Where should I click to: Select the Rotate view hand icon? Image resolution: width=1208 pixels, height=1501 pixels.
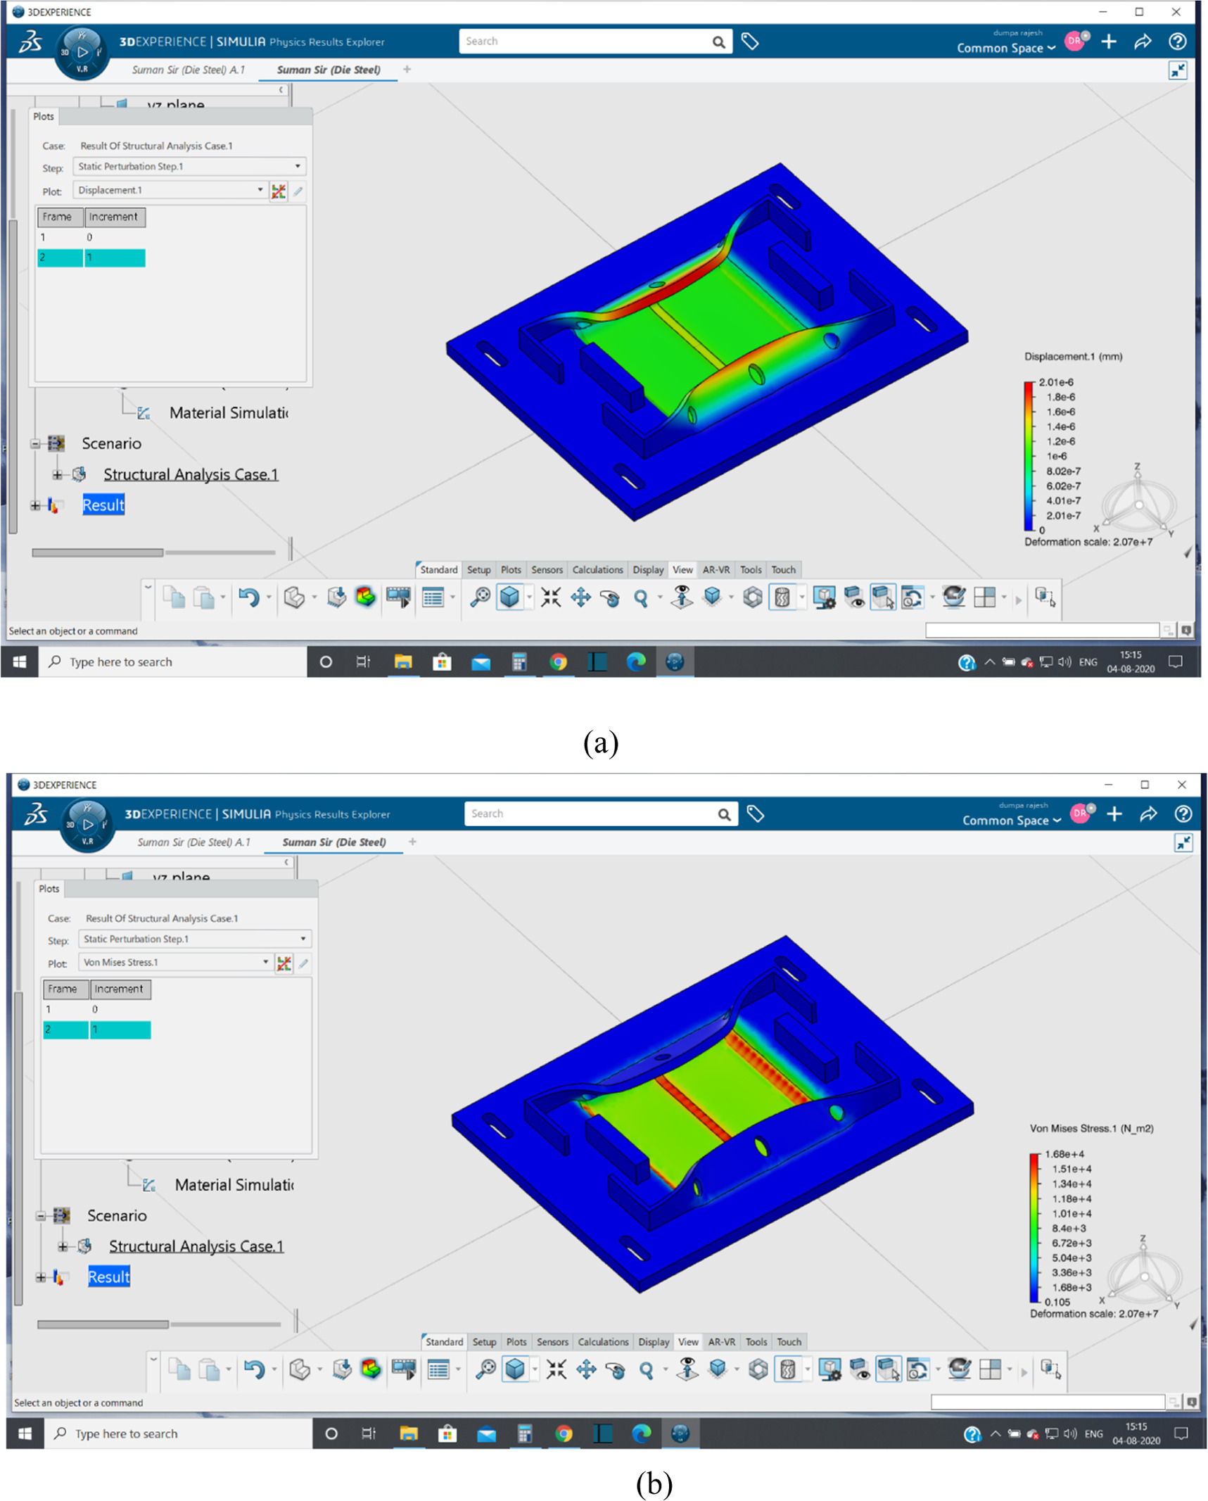(611, 598)
